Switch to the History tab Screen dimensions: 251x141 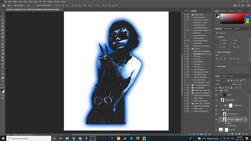187,11
